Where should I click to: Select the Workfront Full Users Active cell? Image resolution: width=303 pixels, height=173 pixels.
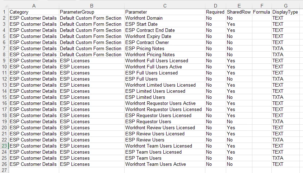point(165,67)
